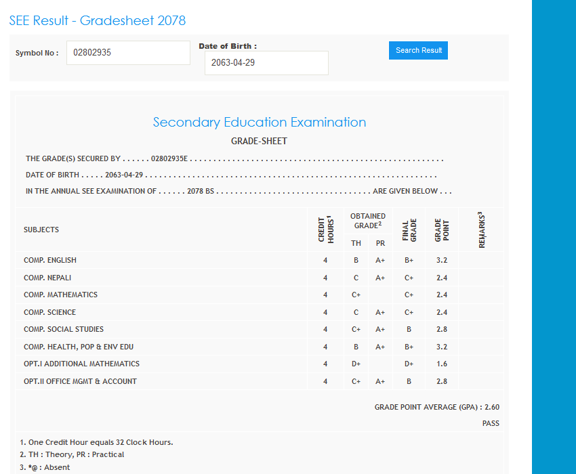
Task: Click the COMP. SCIENCE subject name
Action: click(x=49, y=312)
